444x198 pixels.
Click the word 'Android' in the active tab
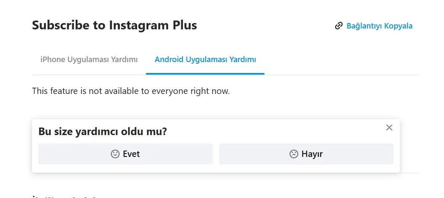point(168,60)
